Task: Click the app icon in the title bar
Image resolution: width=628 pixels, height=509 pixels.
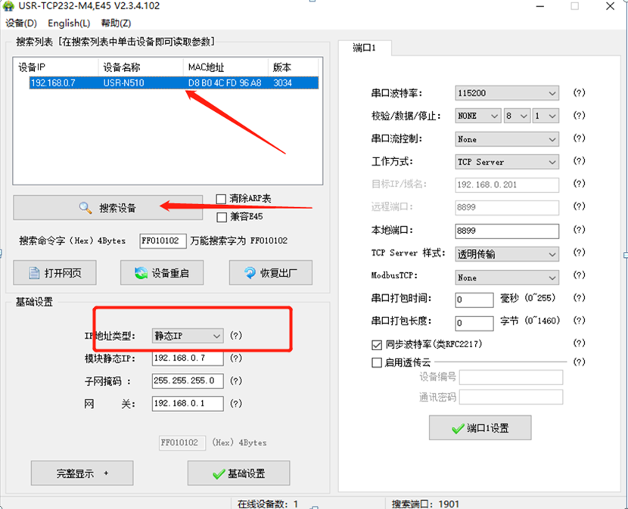Action: click(8, 6)
